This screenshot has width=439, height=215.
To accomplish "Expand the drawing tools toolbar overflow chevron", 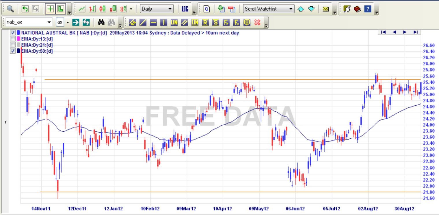I will [266, 25].
